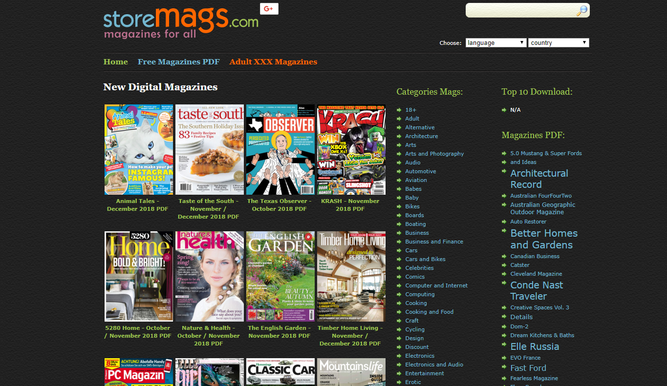Open the Timber Home Living cover thumbnail

point(351,277)
